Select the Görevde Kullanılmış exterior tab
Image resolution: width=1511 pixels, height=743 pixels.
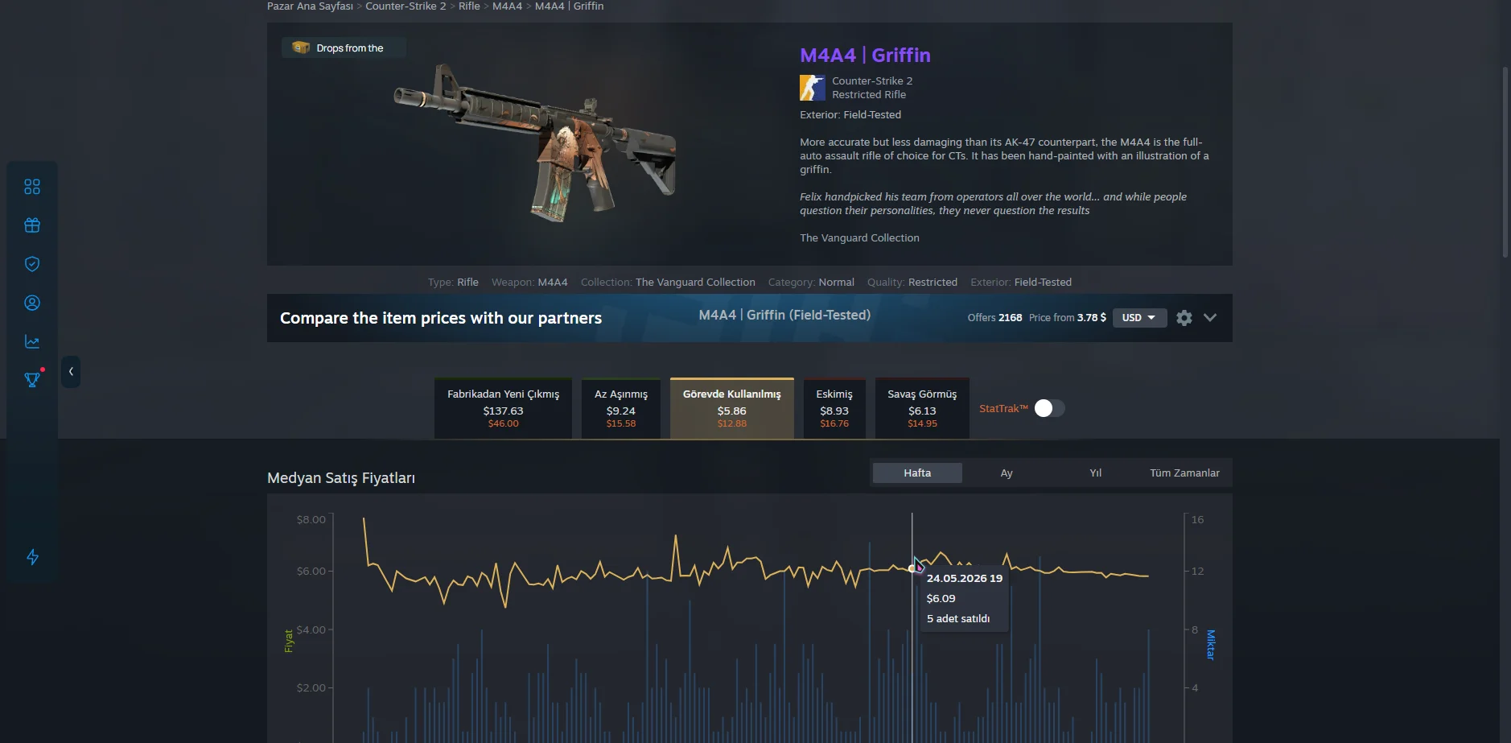click(x=732, y=408)
